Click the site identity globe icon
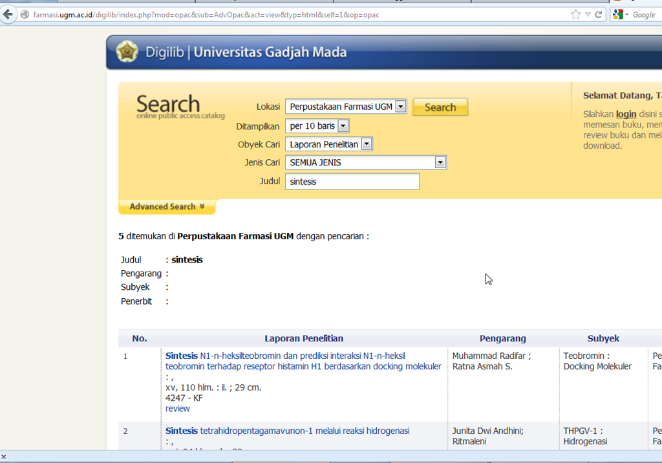662x463 pixels. click(x=25, y=15)
